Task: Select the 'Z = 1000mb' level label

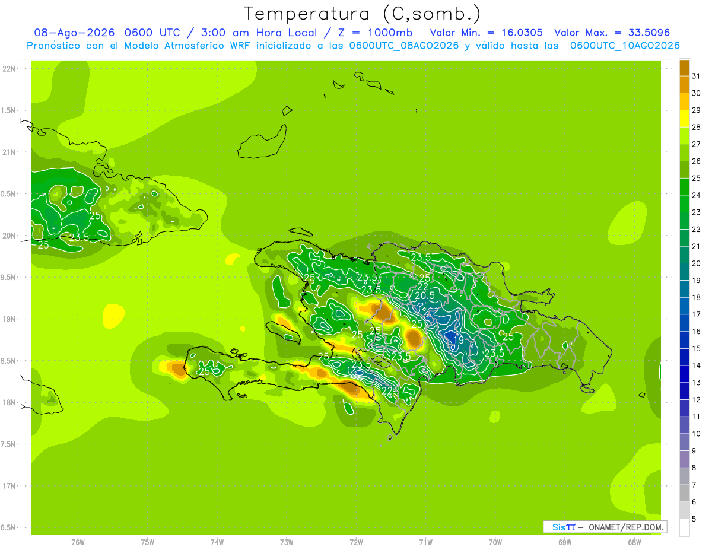Action: 374,33
